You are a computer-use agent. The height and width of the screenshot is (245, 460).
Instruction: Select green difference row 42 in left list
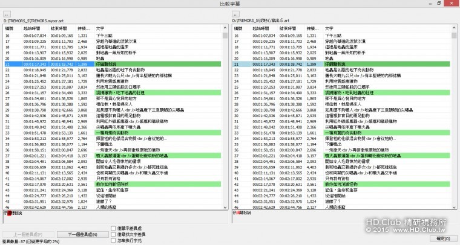pyautogui.click(x=113, y=185)
